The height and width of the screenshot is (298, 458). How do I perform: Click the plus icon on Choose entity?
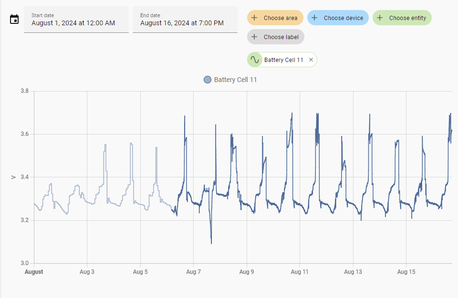(380, 18)
